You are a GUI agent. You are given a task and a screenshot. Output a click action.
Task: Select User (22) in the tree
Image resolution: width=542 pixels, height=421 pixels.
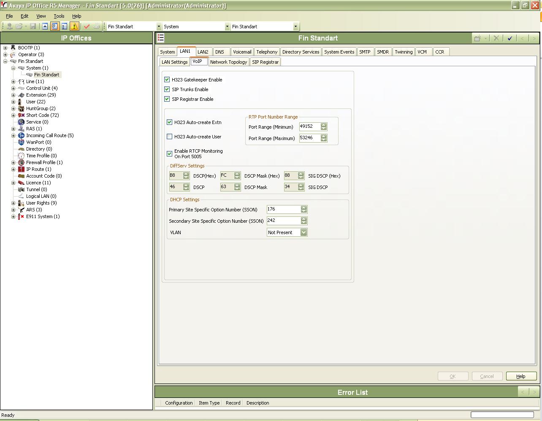click(35, 102)
